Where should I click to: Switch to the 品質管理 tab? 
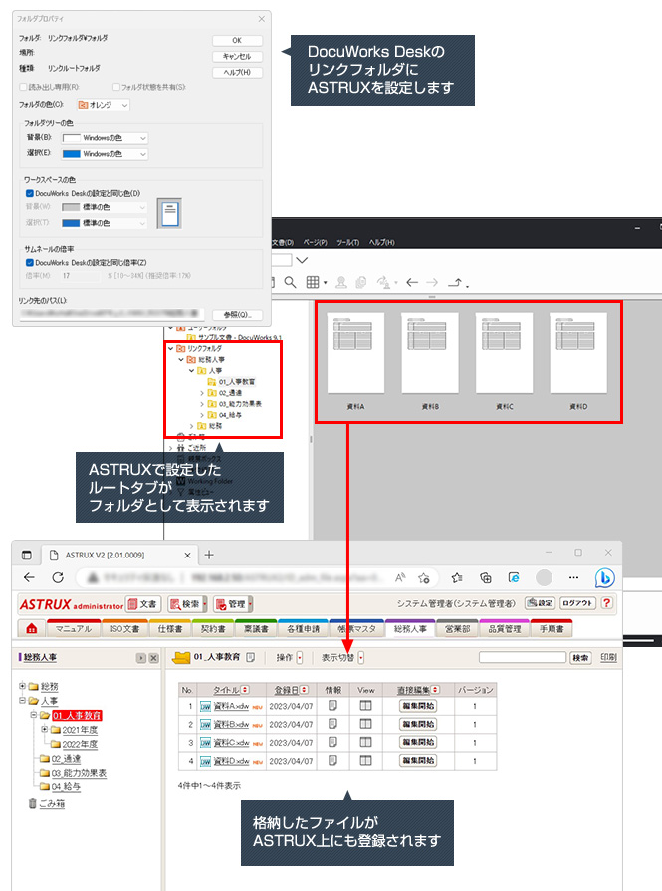point(505,628)
